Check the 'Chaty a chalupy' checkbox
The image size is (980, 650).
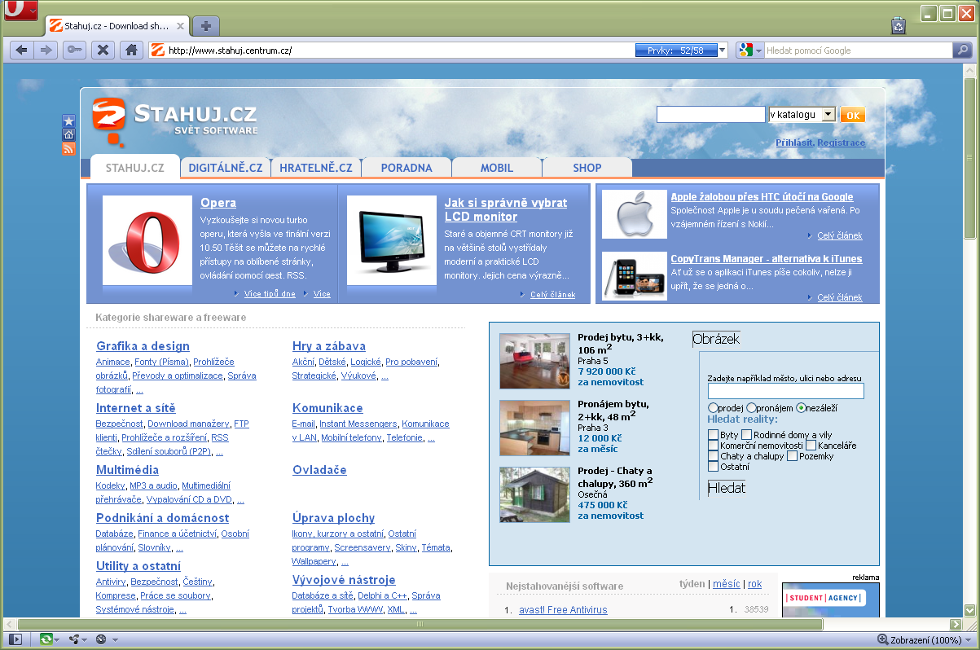pos(714,456)
